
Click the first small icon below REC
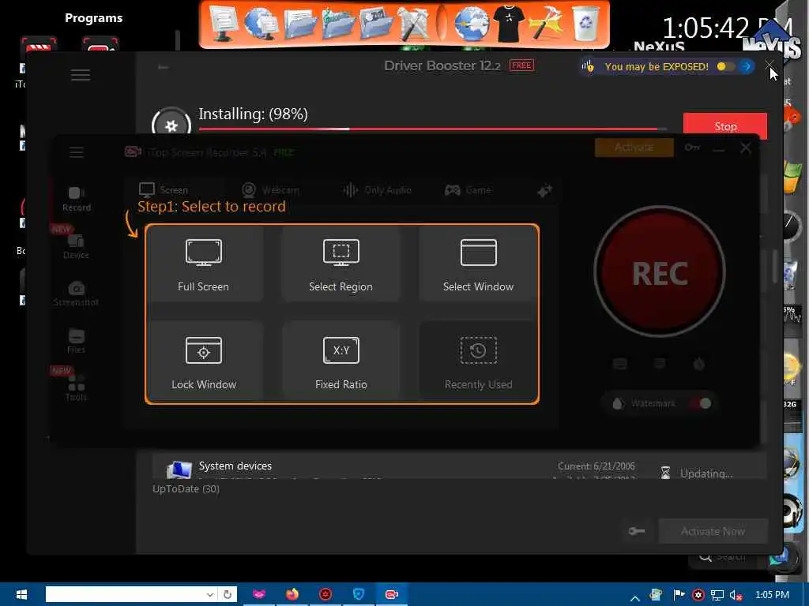click(x=620, y=364)
